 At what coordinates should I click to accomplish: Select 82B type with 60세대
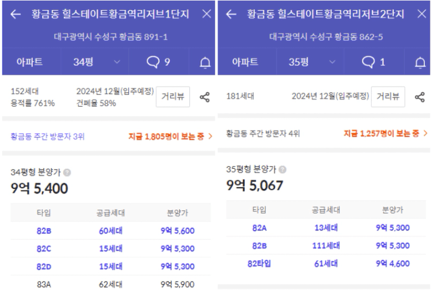110,230
